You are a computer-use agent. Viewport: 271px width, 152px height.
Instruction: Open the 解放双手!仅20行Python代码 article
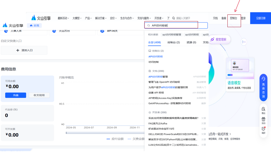click(173, 139)
